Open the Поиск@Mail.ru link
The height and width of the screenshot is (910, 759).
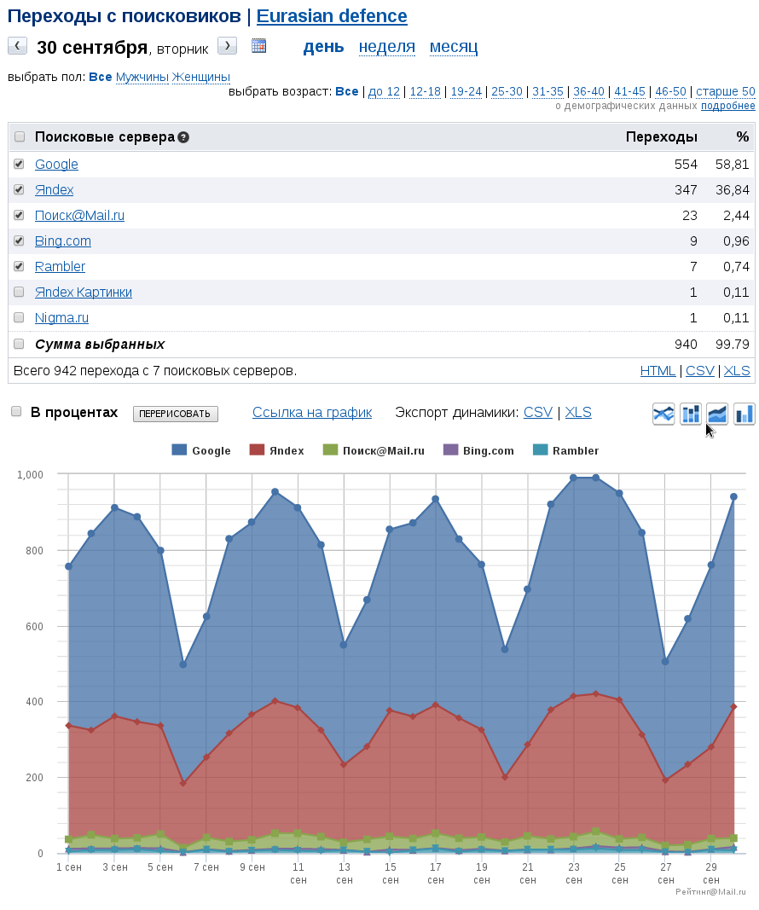pyautogui.click(x=79, y=215)
